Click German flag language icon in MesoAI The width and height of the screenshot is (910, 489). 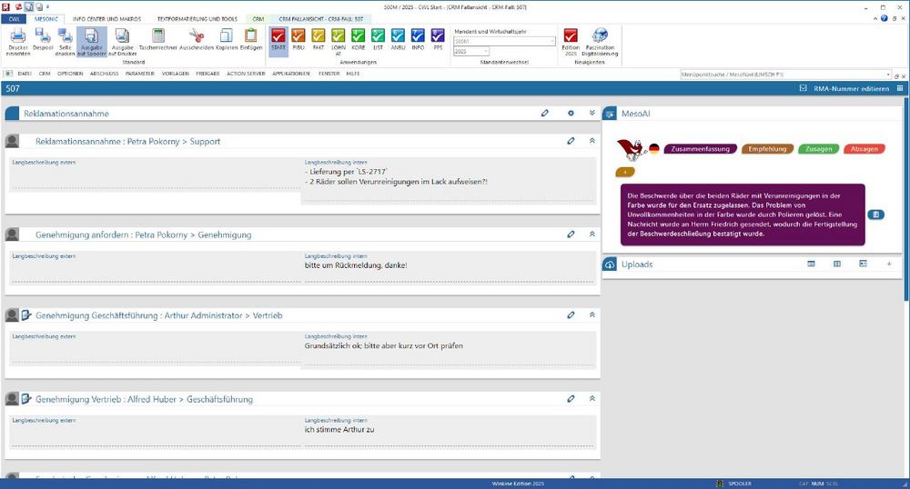pos(653,148)
